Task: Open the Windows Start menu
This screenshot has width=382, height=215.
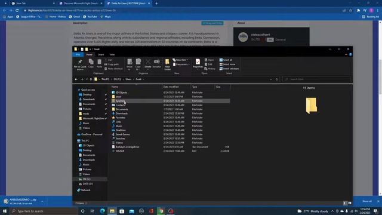Action: (5, 211)
